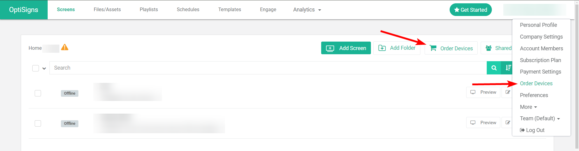
Task: Click the sort order icon button
Action: click(507, 68)
